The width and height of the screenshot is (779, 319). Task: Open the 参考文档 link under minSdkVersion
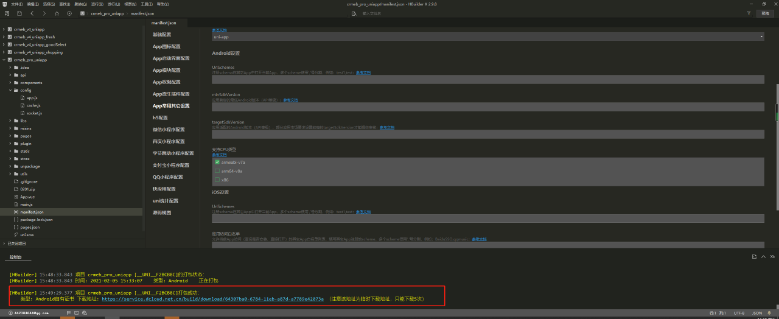coord(290,99)
